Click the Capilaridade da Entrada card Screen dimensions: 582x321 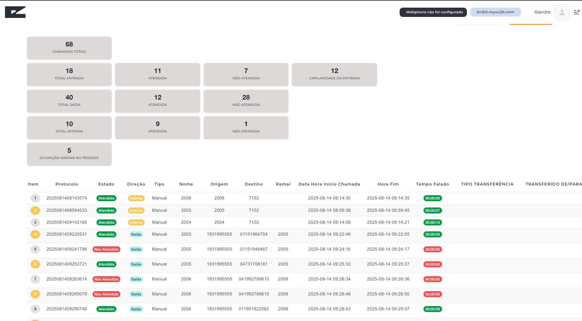334,75
